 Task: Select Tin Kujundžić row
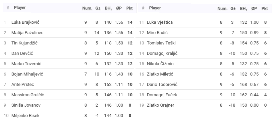click(x=67, y=43)
